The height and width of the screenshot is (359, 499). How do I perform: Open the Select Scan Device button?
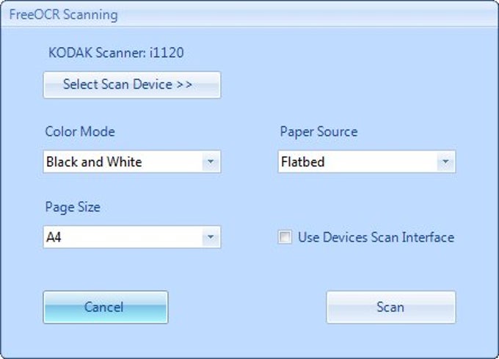tap(132, 84)
